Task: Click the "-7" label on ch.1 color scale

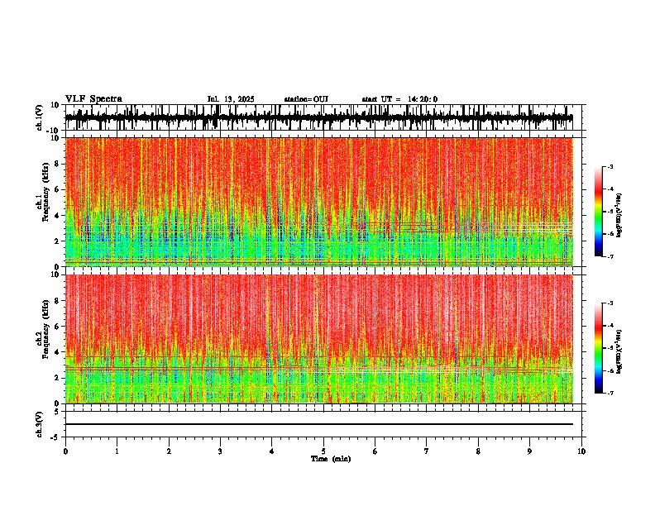Action: (610, 256)
